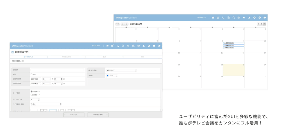
Task: Click the globe icon in the 新規会議予約 window
Action: coord(149,46)
